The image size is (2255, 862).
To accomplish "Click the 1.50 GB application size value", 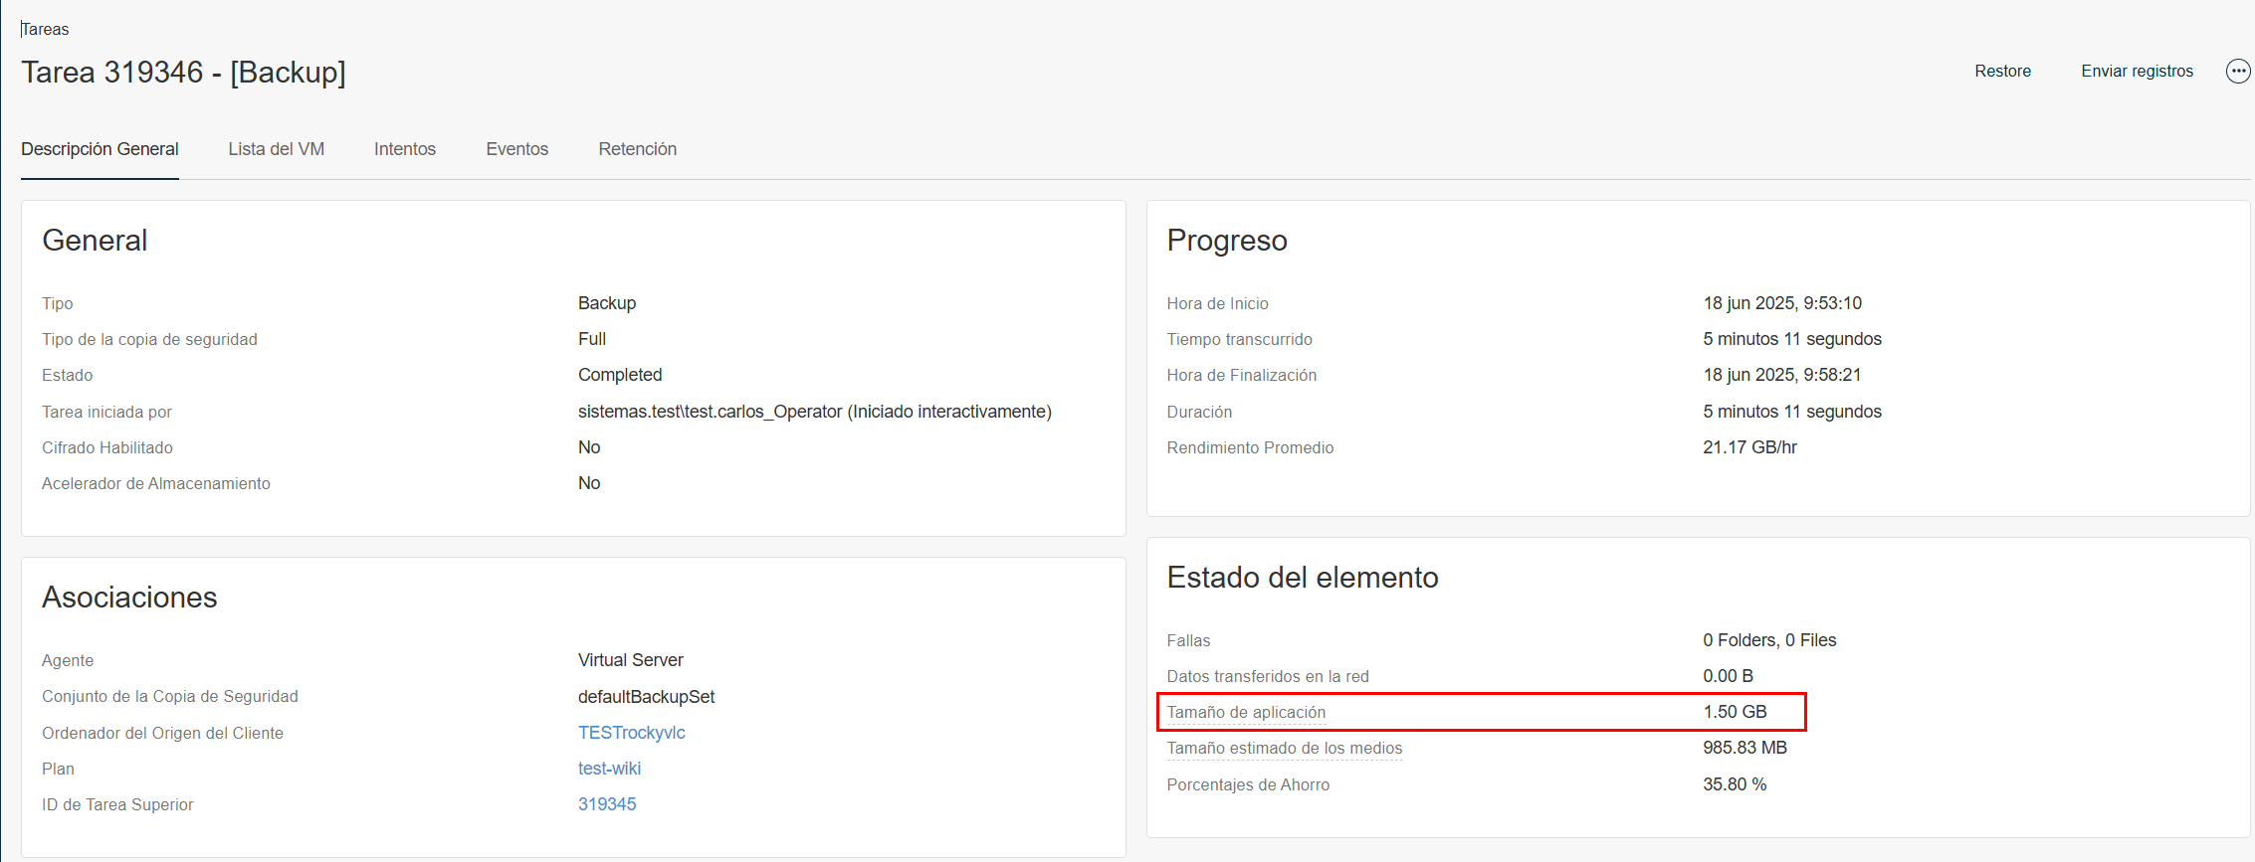I will [x=1735, y=712].
